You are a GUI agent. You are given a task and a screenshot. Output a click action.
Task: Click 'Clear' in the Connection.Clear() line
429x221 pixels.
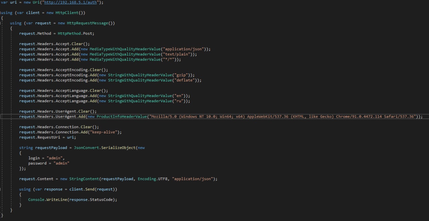pyautogui.click(x=86, y=127)
